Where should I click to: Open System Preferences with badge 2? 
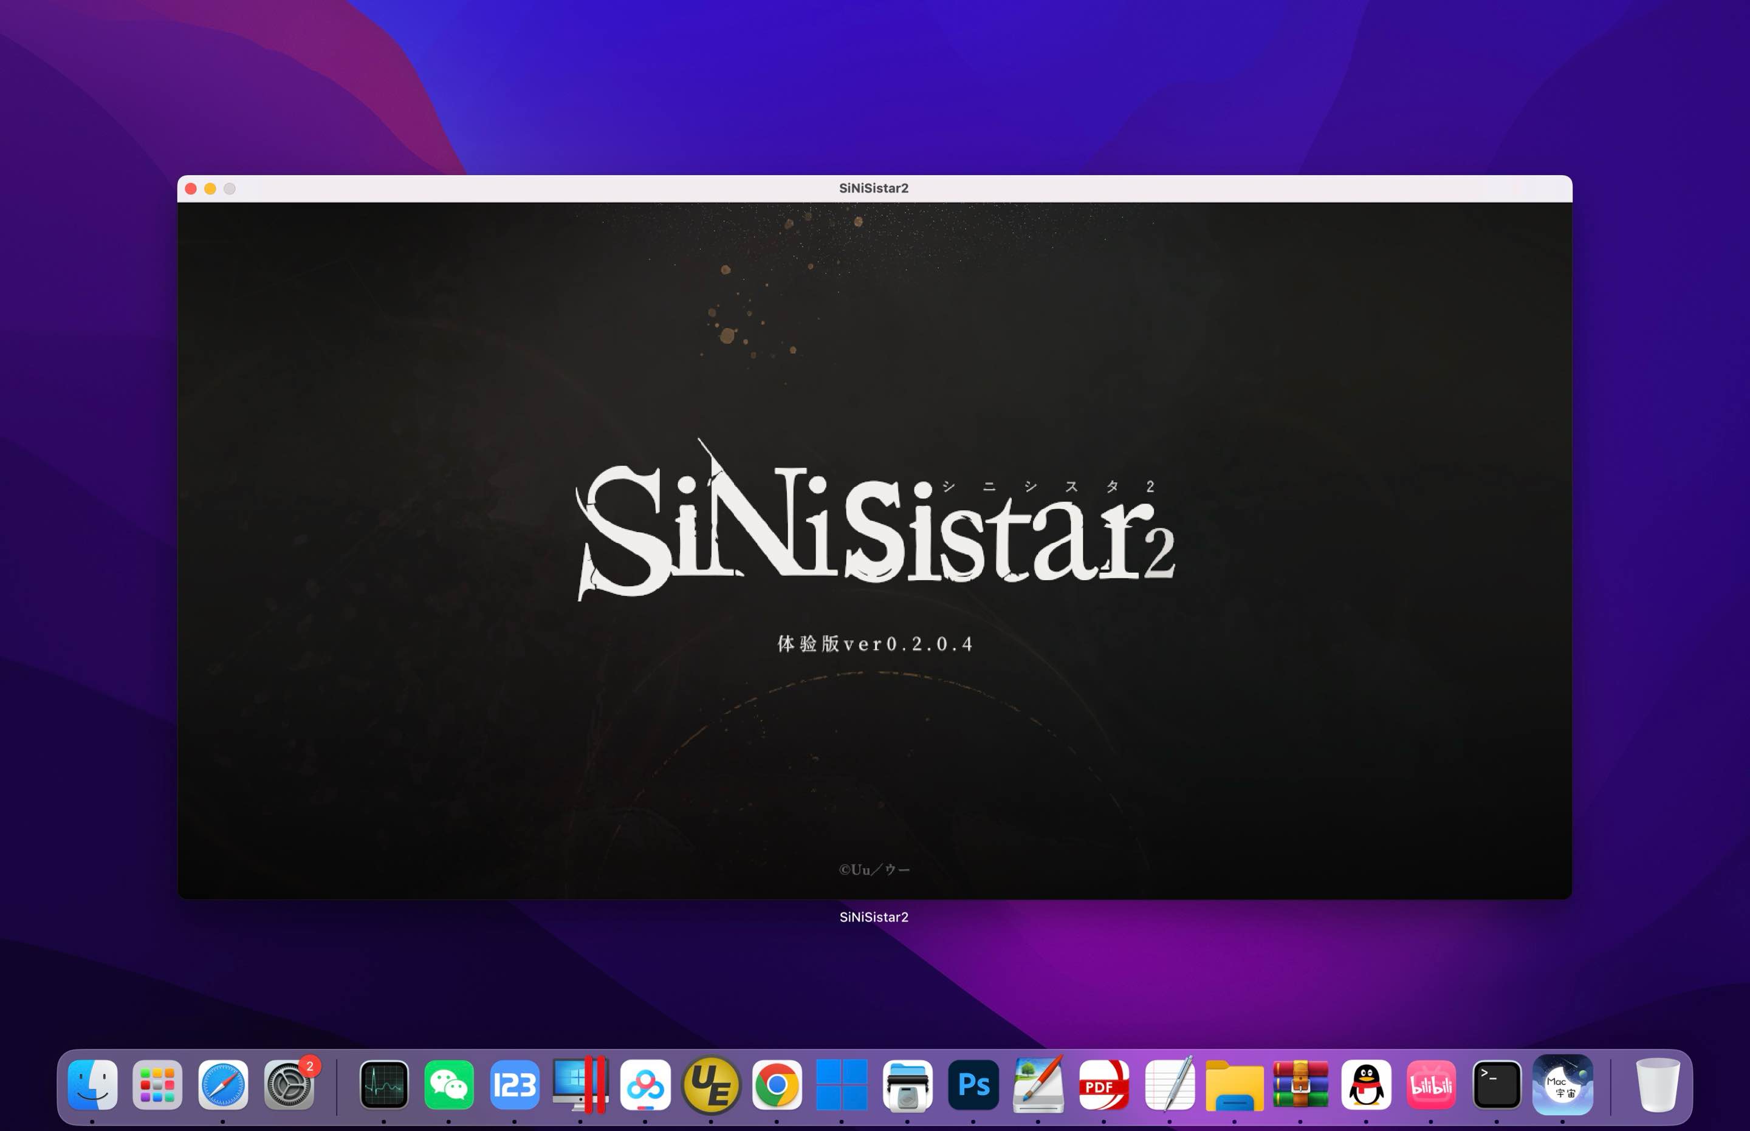click(289, 1085)
